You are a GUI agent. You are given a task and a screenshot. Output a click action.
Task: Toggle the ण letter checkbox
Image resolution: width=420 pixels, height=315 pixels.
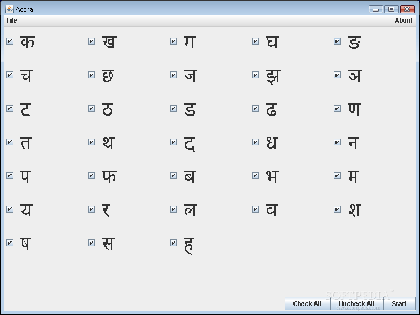[x=338, y=109]
